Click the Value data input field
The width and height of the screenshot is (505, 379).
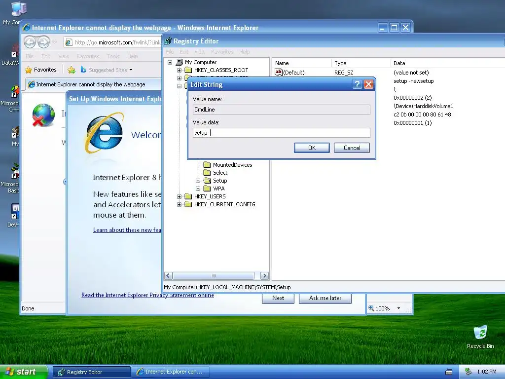[281, 133]
